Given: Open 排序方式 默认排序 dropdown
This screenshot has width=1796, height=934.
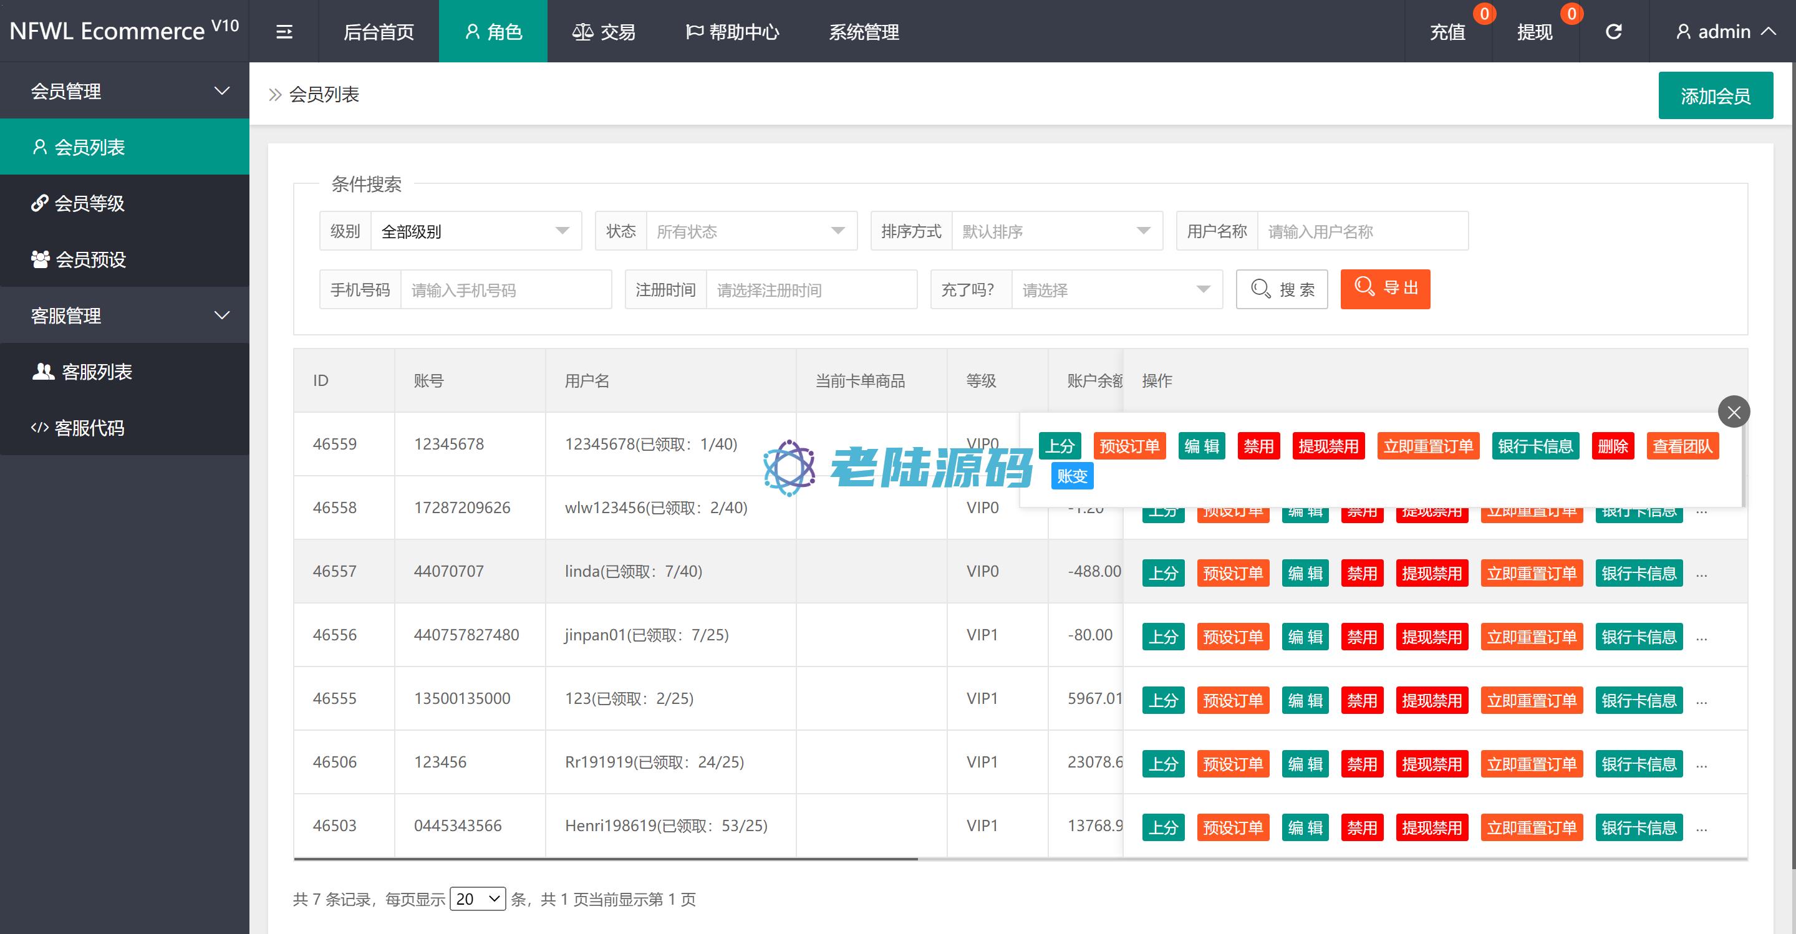Looking at the screenshot, I should (1056, 231).
